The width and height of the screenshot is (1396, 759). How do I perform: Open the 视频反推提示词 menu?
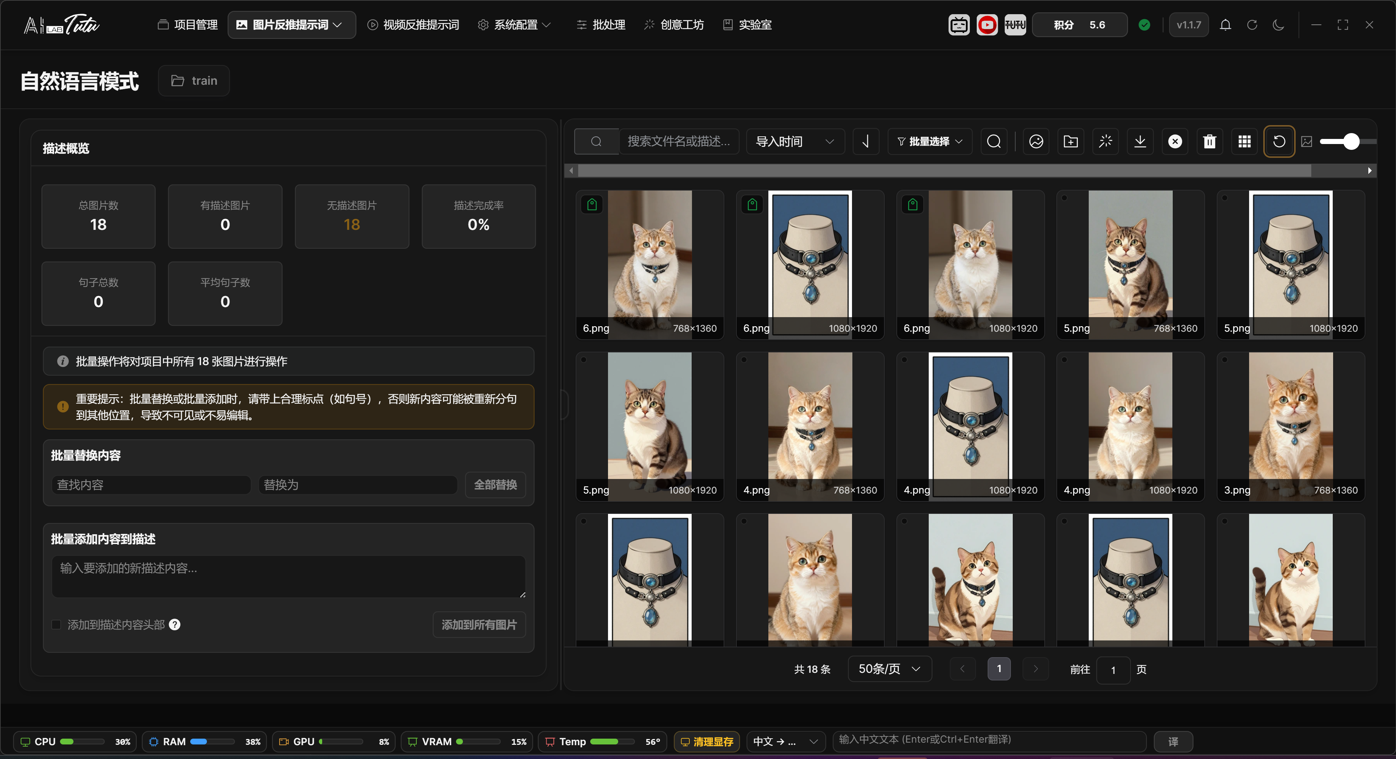(x=413, y=25)
